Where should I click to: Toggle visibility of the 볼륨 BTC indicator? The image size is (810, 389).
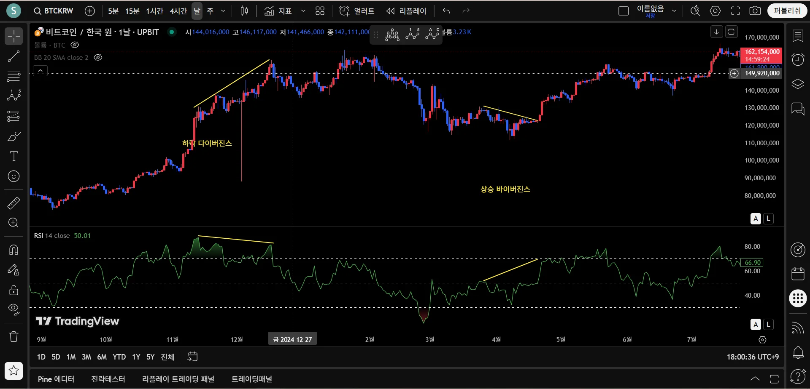click(x=75, y=45)
